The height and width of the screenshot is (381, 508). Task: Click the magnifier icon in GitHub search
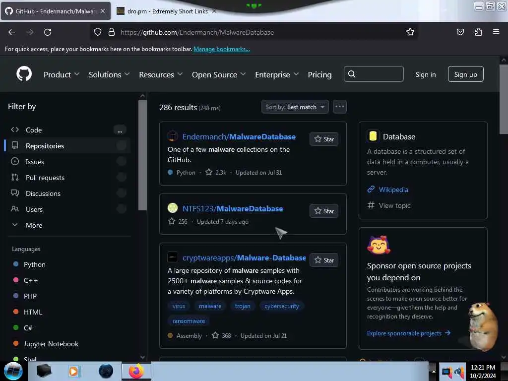click(352, 74)
